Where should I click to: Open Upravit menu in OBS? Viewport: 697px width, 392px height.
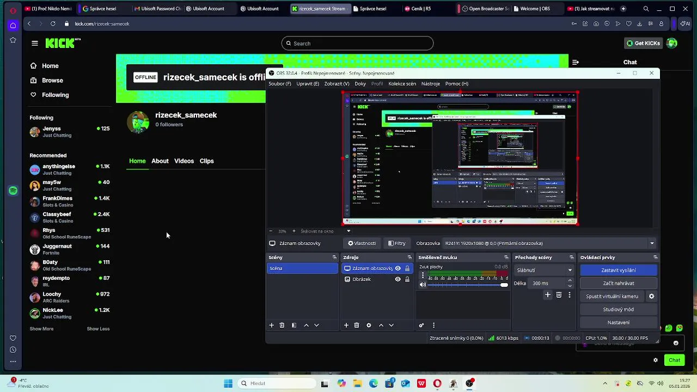point(308,84)
